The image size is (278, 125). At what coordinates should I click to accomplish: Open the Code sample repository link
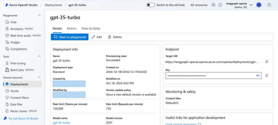point(181,124)
